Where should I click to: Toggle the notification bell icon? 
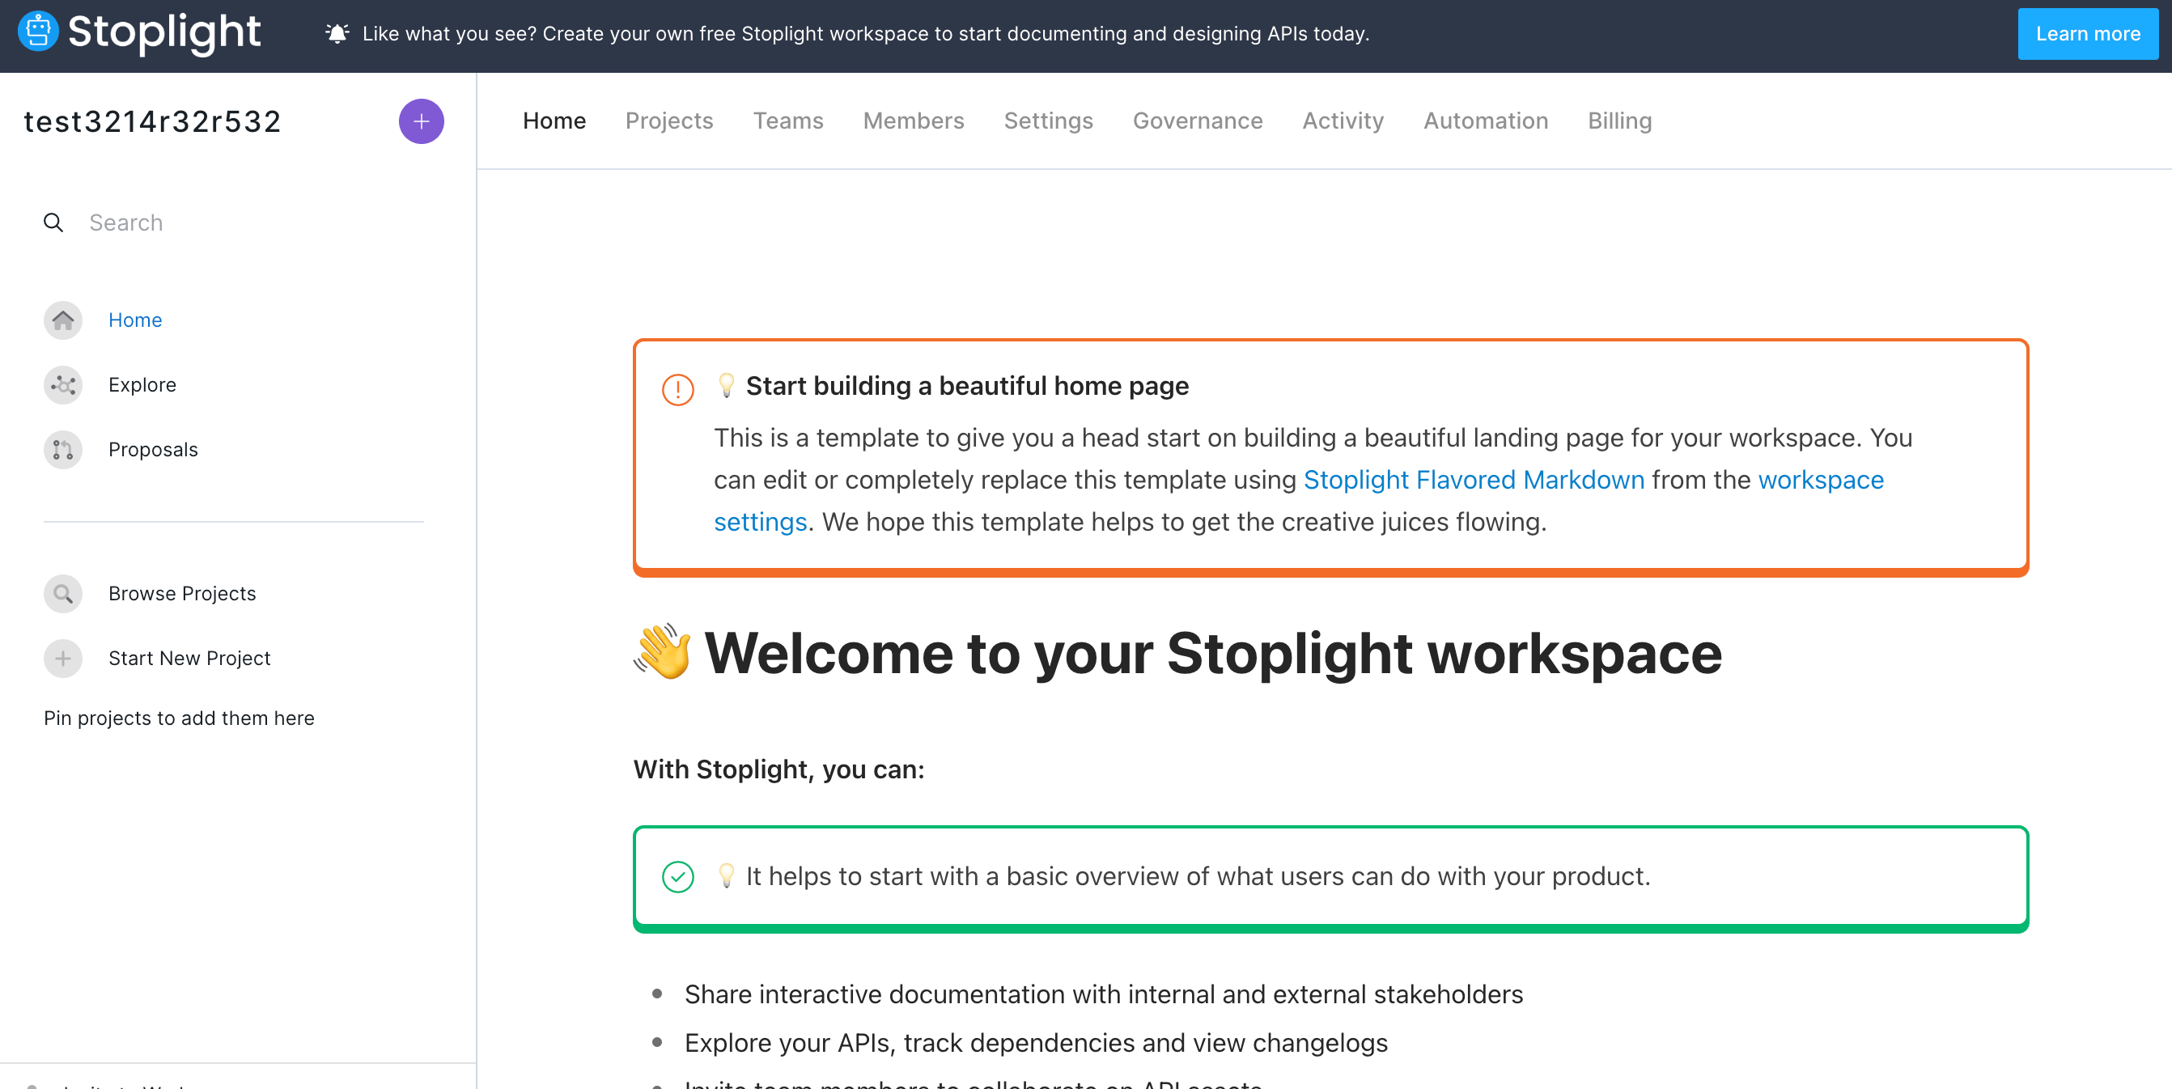(335, 33)
